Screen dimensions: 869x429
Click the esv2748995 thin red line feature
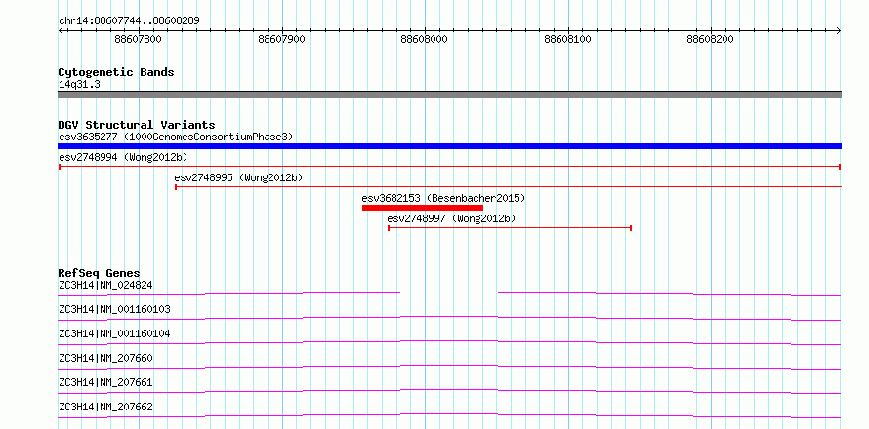(508, 187)
